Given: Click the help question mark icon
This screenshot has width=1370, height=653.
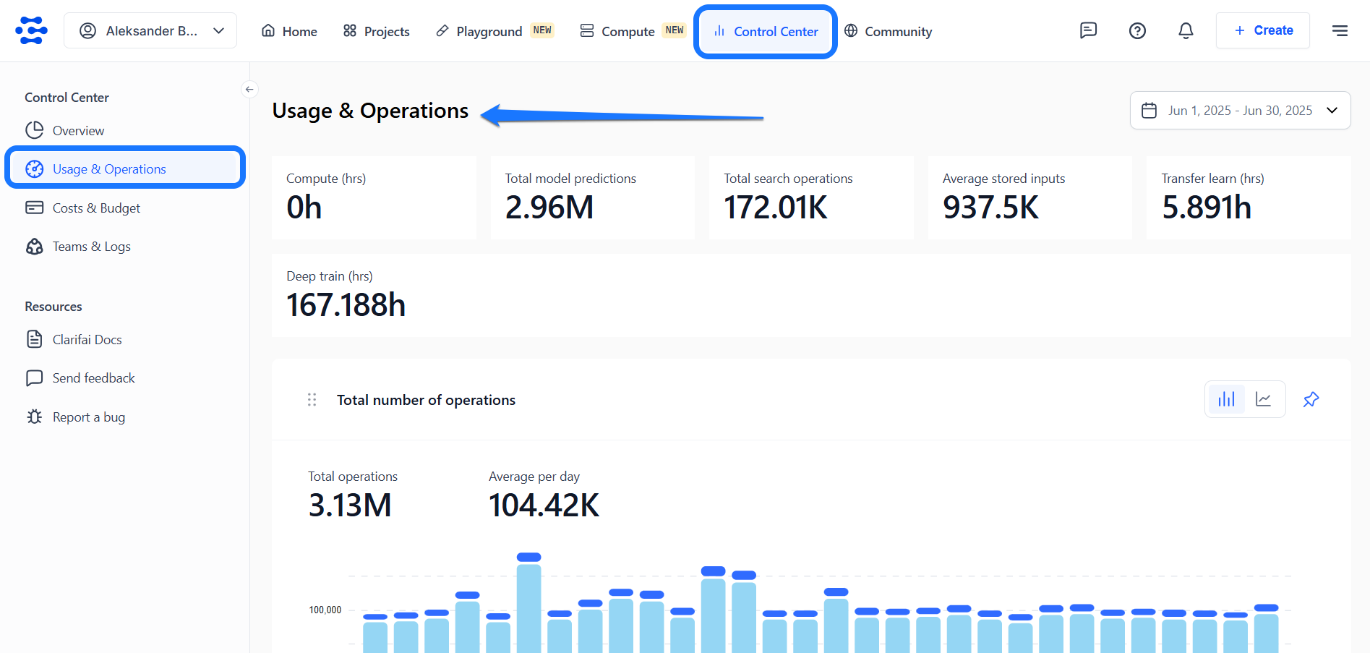Looking at the screenshot, I should coord(1137,30).
